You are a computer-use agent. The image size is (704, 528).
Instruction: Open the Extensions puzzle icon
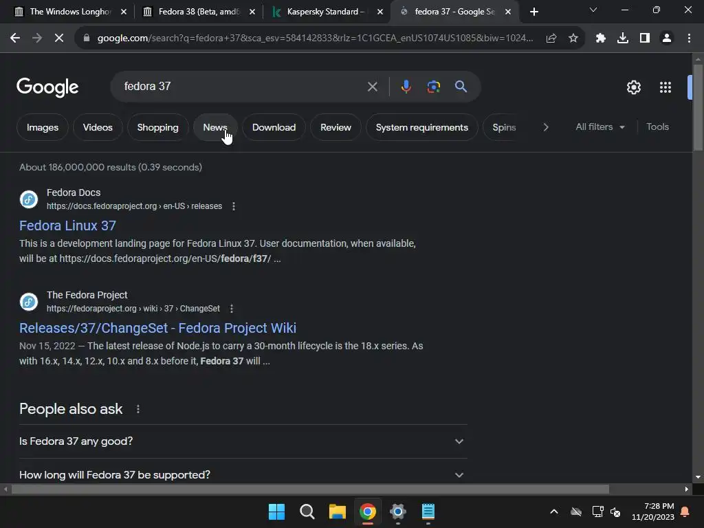coord(601,38)
